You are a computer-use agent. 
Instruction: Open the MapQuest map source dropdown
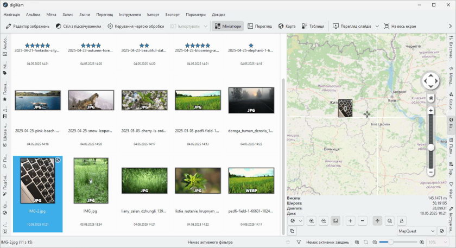point(416,231)
